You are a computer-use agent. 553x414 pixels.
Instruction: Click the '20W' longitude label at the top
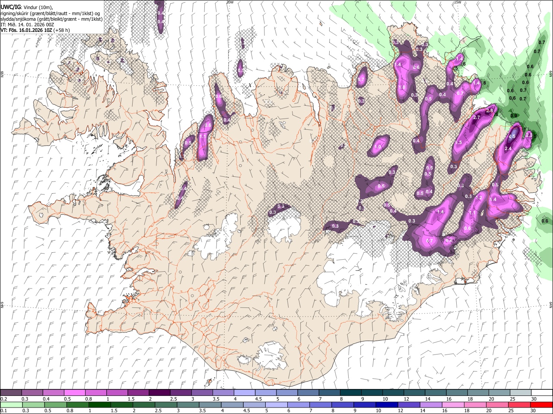[x=230, y=2]
